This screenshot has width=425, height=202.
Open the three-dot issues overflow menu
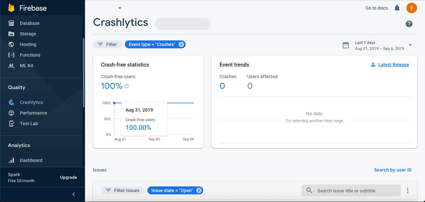point(408,190)
